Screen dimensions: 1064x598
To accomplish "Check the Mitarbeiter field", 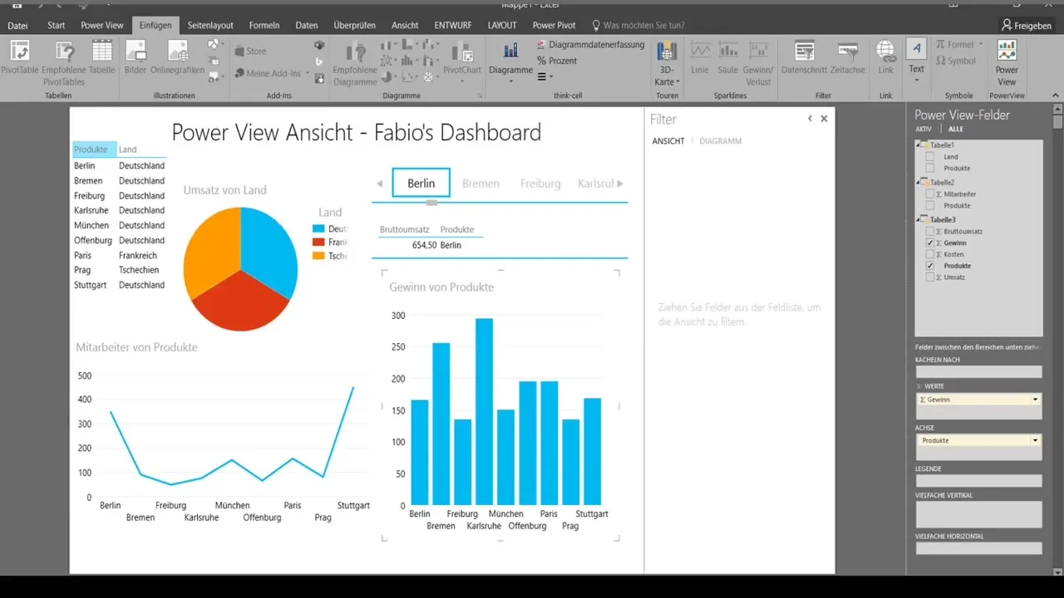I will 930,194.
